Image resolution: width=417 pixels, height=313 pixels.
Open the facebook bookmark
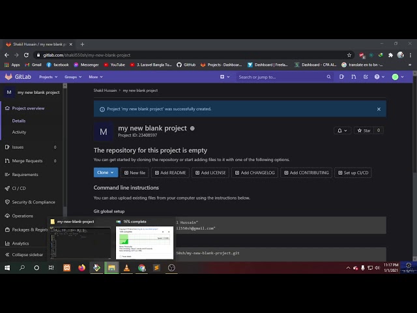click(x=58, y=65)
